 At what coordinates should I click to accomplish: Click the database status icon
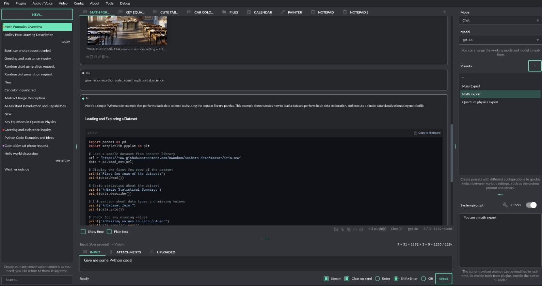coord(361,229)
